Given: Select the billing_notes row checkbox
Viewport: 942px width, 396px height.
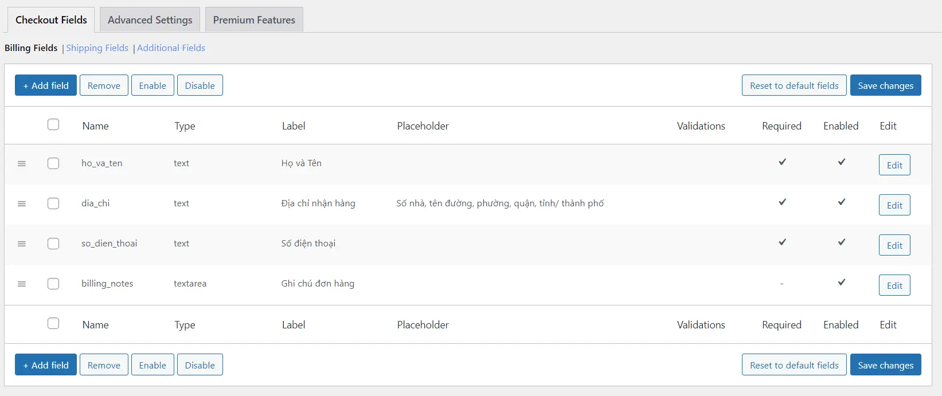Looking at the screenshot, I should pyautogui.click(x=53, y=284).
